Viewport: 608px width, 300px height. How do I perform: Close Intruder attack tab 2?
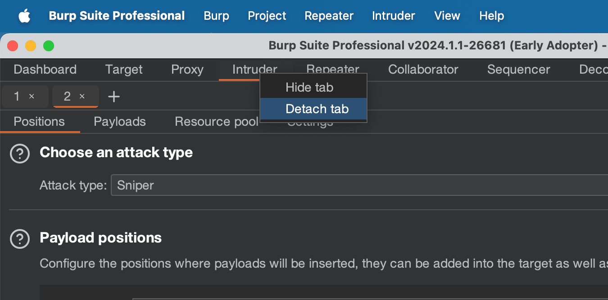(82, 97)
